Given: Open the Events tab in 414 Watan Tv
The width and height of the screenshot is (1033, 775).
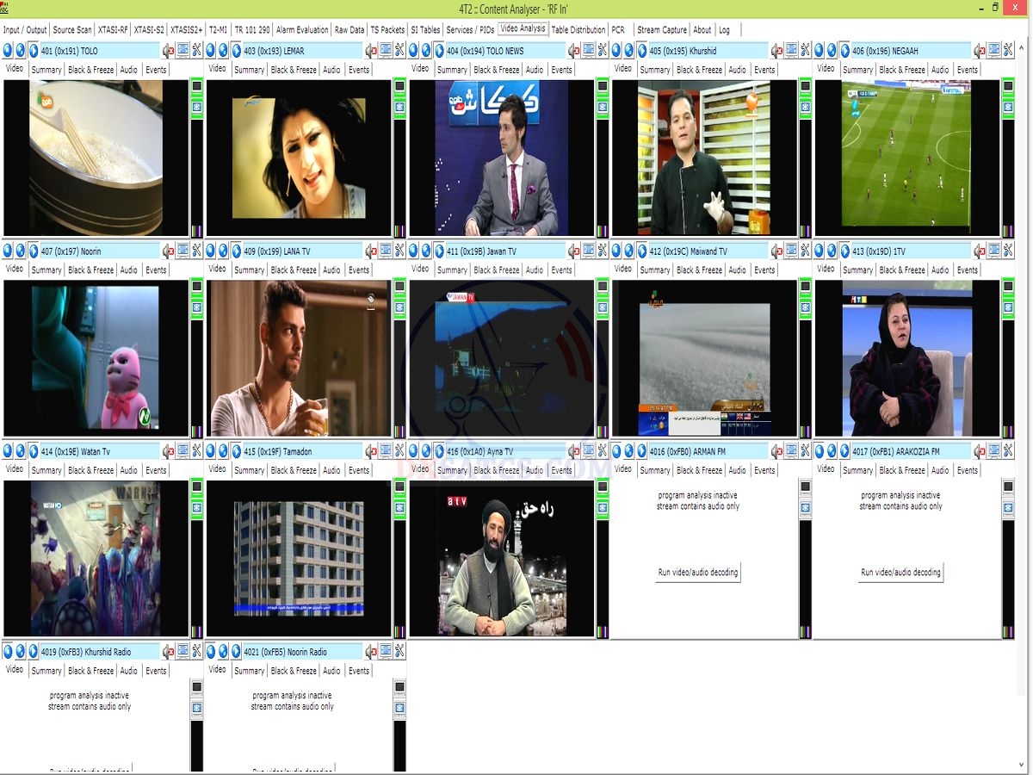Looking at the screenshot, I should tap(156, 470).
